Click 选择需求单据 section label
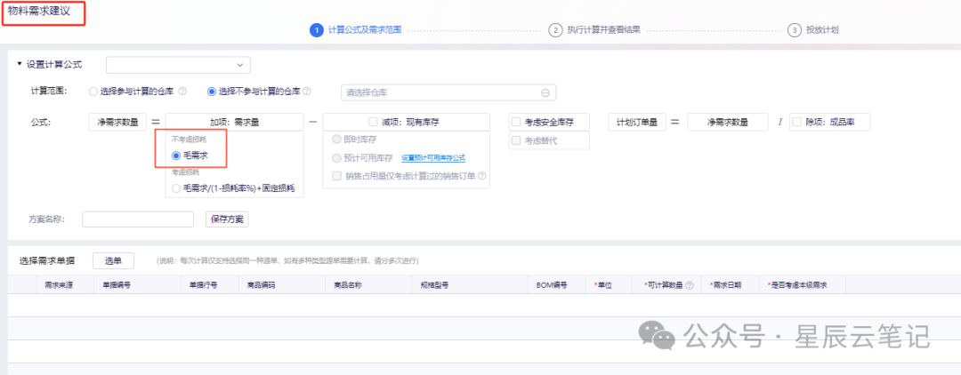The height and width of the screenshot is (375, 961). point(47,260)
